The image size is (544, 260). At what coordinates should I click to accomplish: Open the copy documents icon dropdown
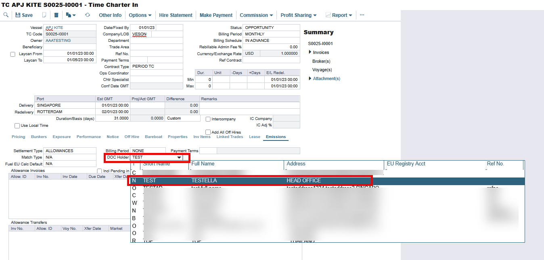pyautogui.click(x=71, y=15)
